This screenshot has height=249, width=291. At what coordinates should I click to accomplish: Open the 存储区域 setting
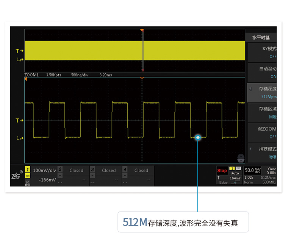263,112
